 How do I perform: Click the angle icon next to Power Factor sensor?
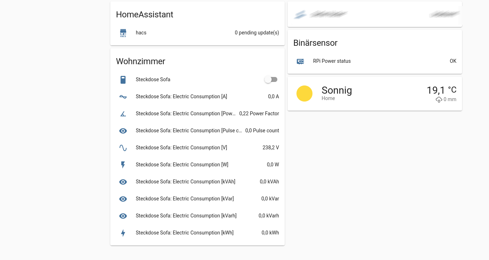coord(123,114)
